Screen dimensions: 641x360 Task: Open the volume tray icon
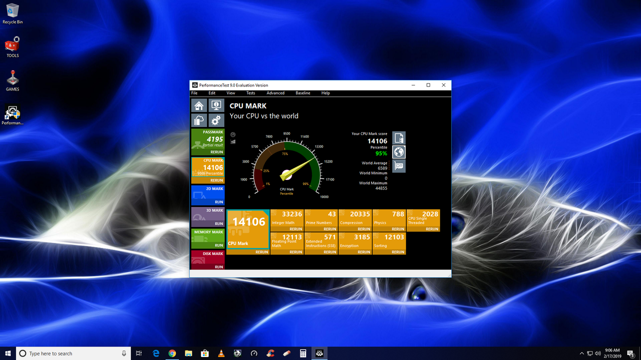click(598, 353)
